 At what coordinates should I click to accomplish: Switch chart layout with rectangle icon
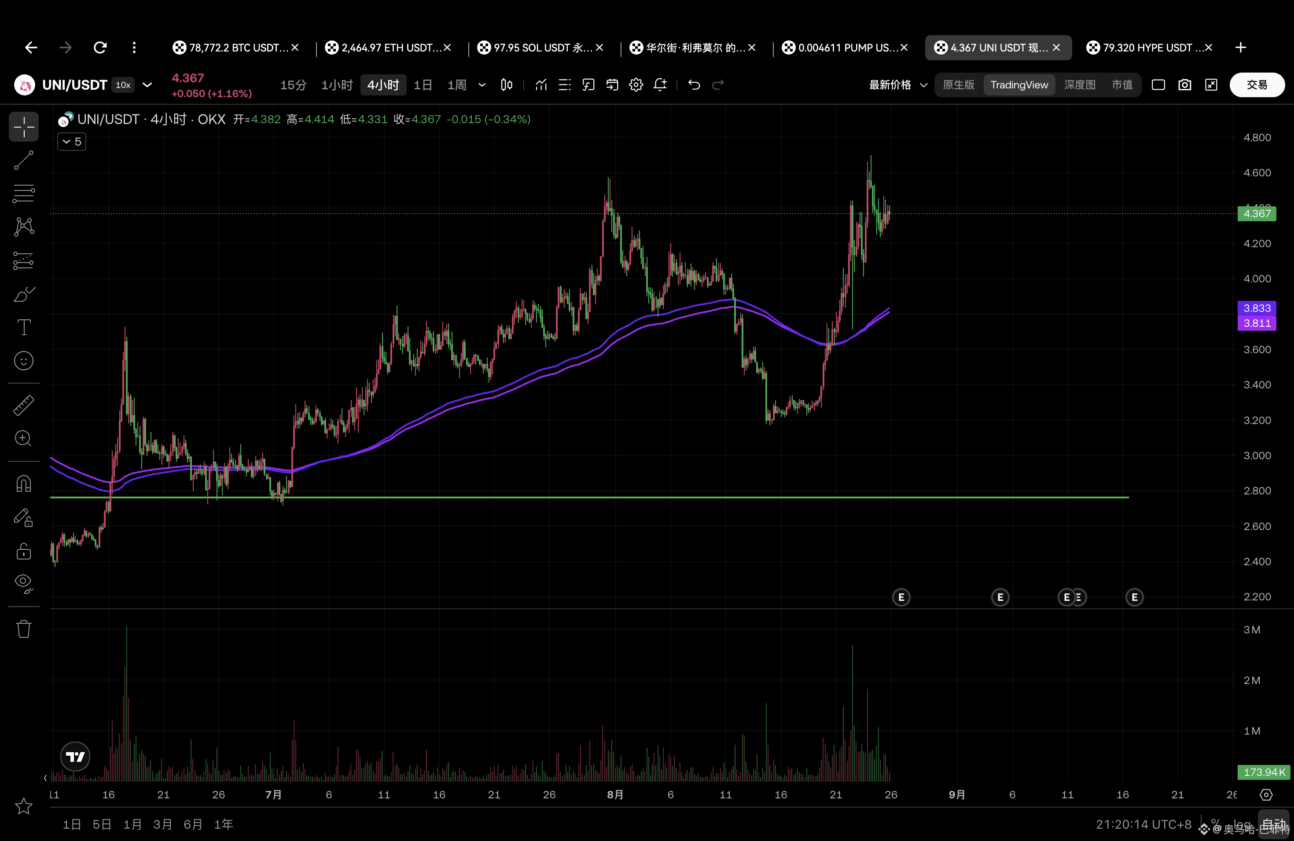[1158, 85]
